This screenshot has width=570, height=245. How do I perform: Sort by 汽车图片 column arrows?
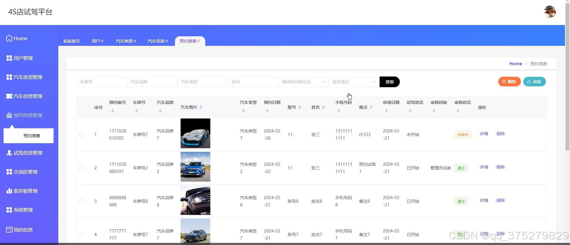point(201,107)
